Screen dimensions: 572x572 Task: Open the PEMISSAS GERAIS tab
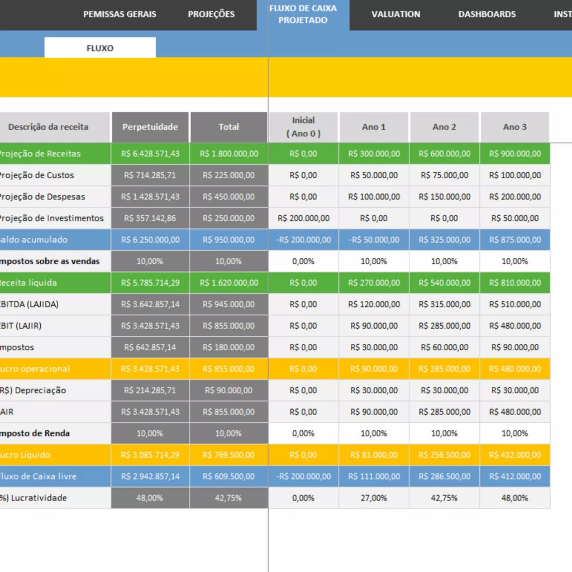[x=120, y=14]
